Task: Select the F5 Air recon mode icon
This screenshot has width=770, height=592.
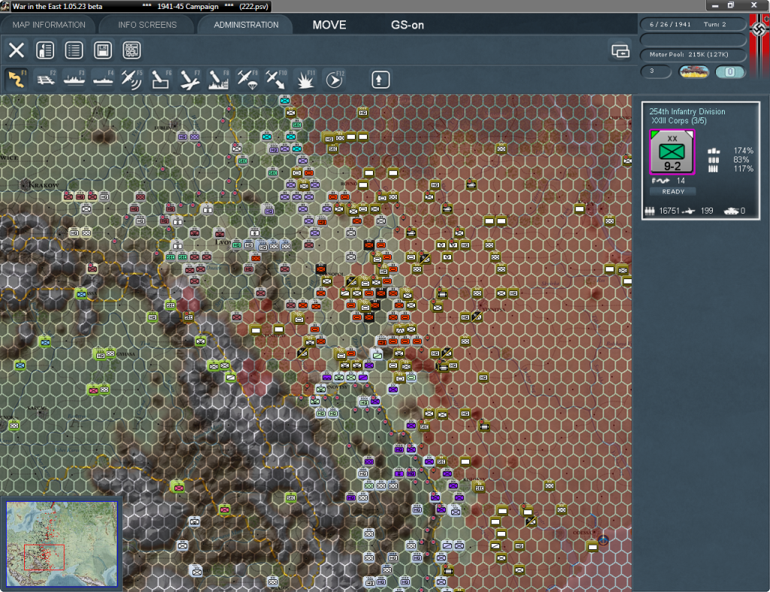Action: [132, 80]
